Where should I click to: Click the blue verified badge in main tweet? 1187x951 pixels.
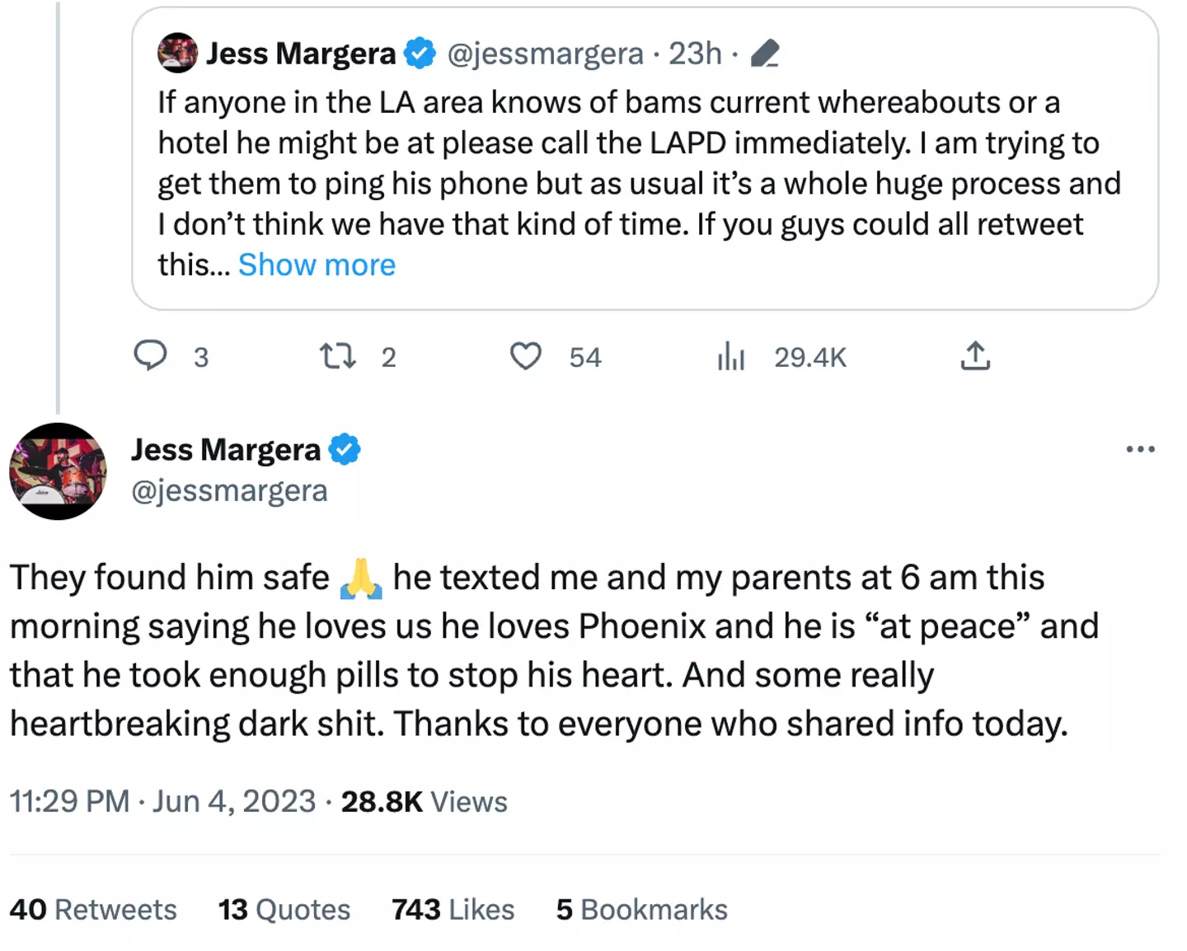(345, 450)
